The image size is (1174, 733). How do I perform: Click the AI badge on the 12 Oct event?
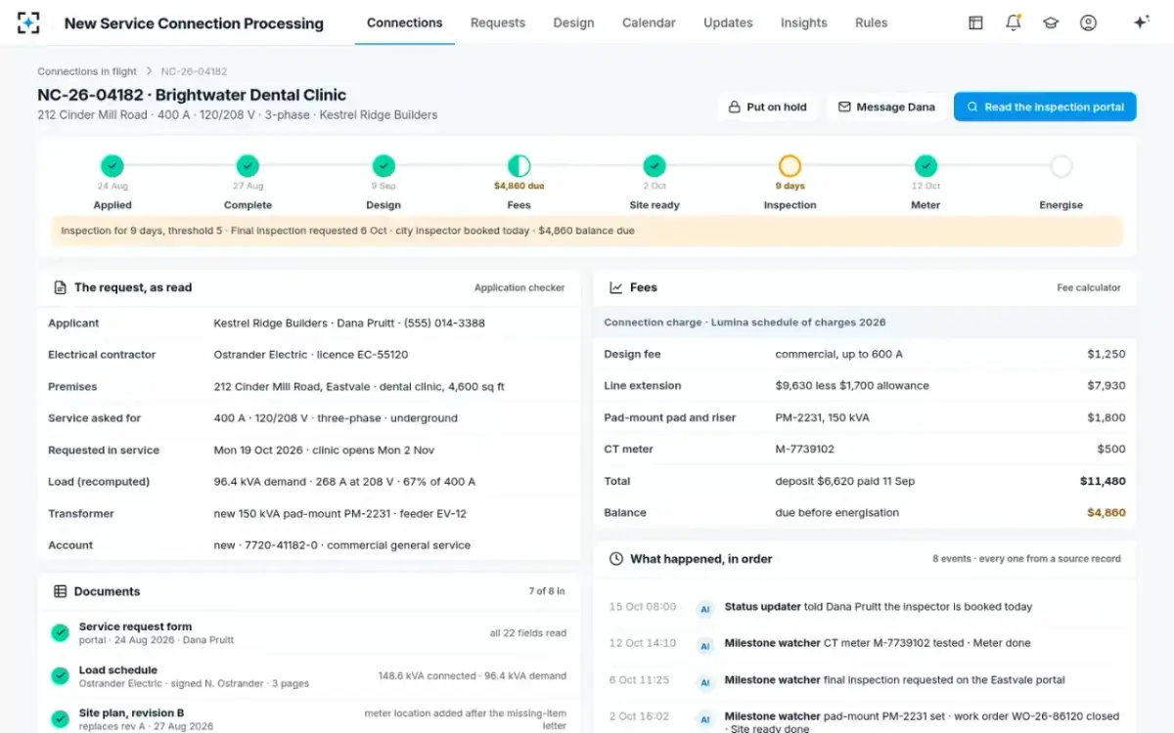(704, 645)
